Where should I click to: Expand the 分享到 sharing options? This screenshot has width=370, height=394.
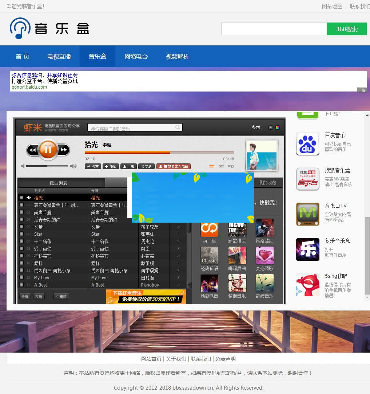[x=146, y=166]
